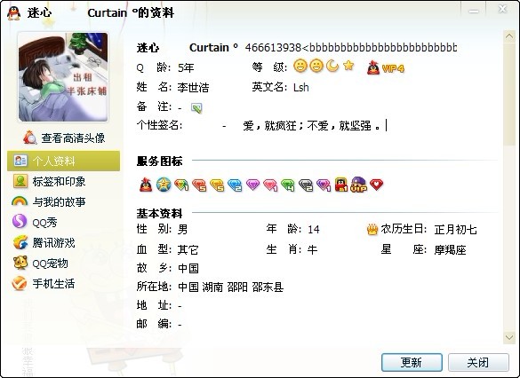Click the first smiley sun level icon
Screen dimensions: 520x378
tap(300, 67)
